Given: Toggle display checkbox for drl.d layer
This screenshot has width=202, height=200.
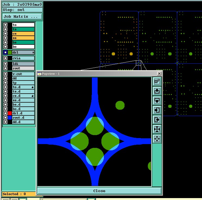Looking at the screenshot, I should [5, 113].
